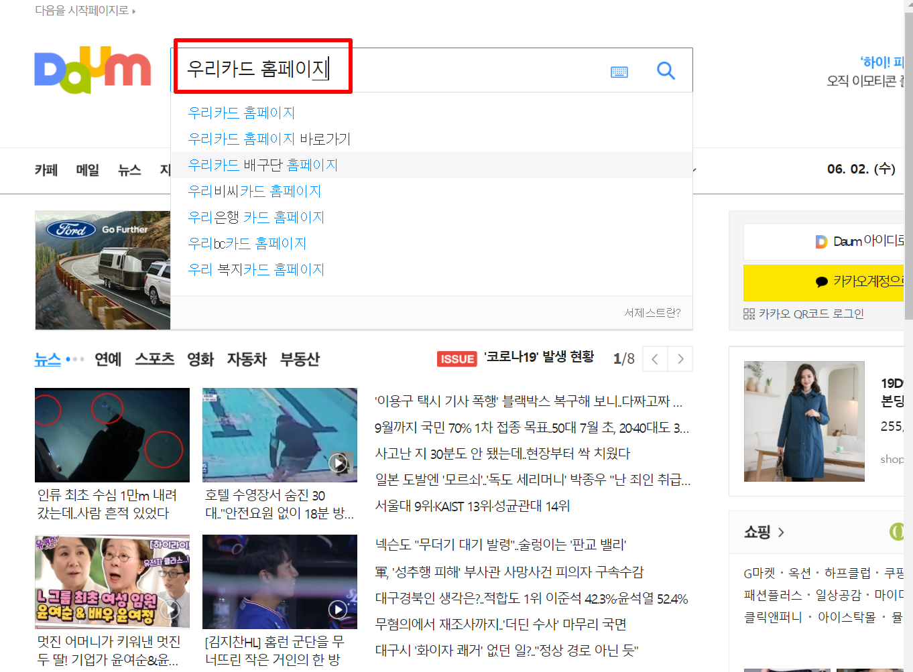Open headline 대구시 화이자 쾌거
This screenshot has height=672, width=913.
[506, 650]
